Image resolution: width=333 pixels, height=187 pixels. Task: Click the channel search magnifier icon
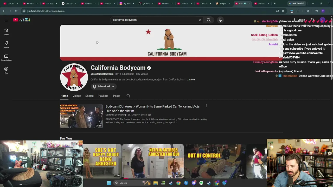(x=128, y=96)
